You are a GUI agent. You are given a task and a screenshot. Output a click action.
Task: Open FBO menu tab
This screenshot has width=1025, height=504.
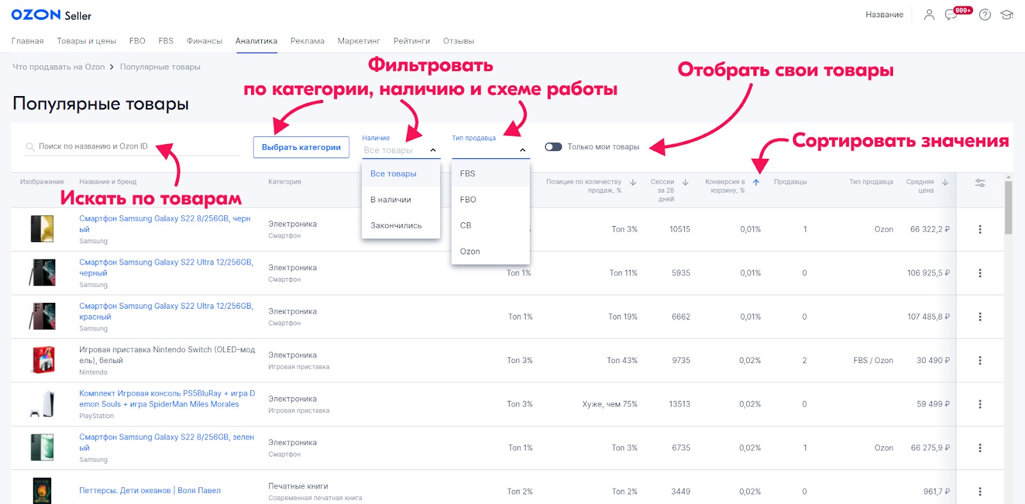[x=137, y=41]
